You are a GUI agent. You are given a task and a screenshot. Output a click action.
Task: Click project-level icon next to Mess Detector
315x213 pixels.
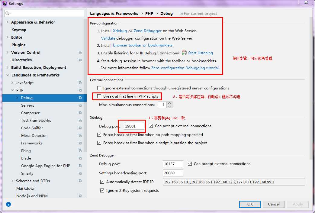(80, 135)
